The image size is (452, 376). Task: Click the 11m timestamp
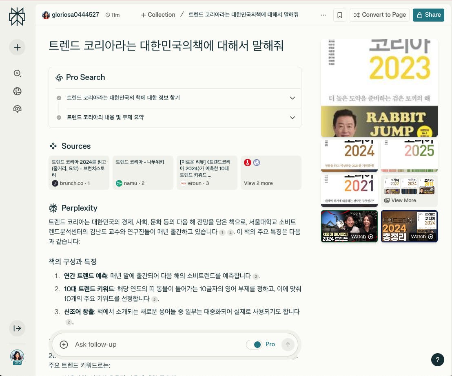(x=113, y=15)
